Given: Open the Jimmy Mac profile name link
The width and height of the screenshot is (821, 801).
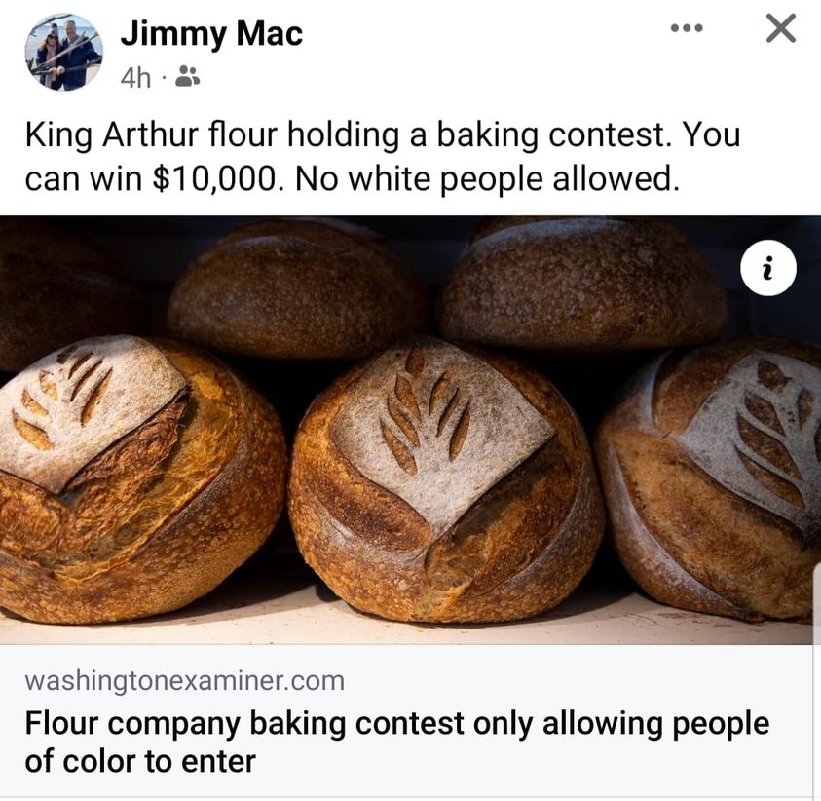Looking at the screenshot, I should point(211,34).
